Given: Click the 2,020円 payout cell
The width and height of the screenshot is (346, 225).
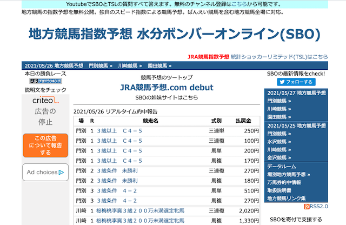Looking at the screenshot, I should 249,210.
